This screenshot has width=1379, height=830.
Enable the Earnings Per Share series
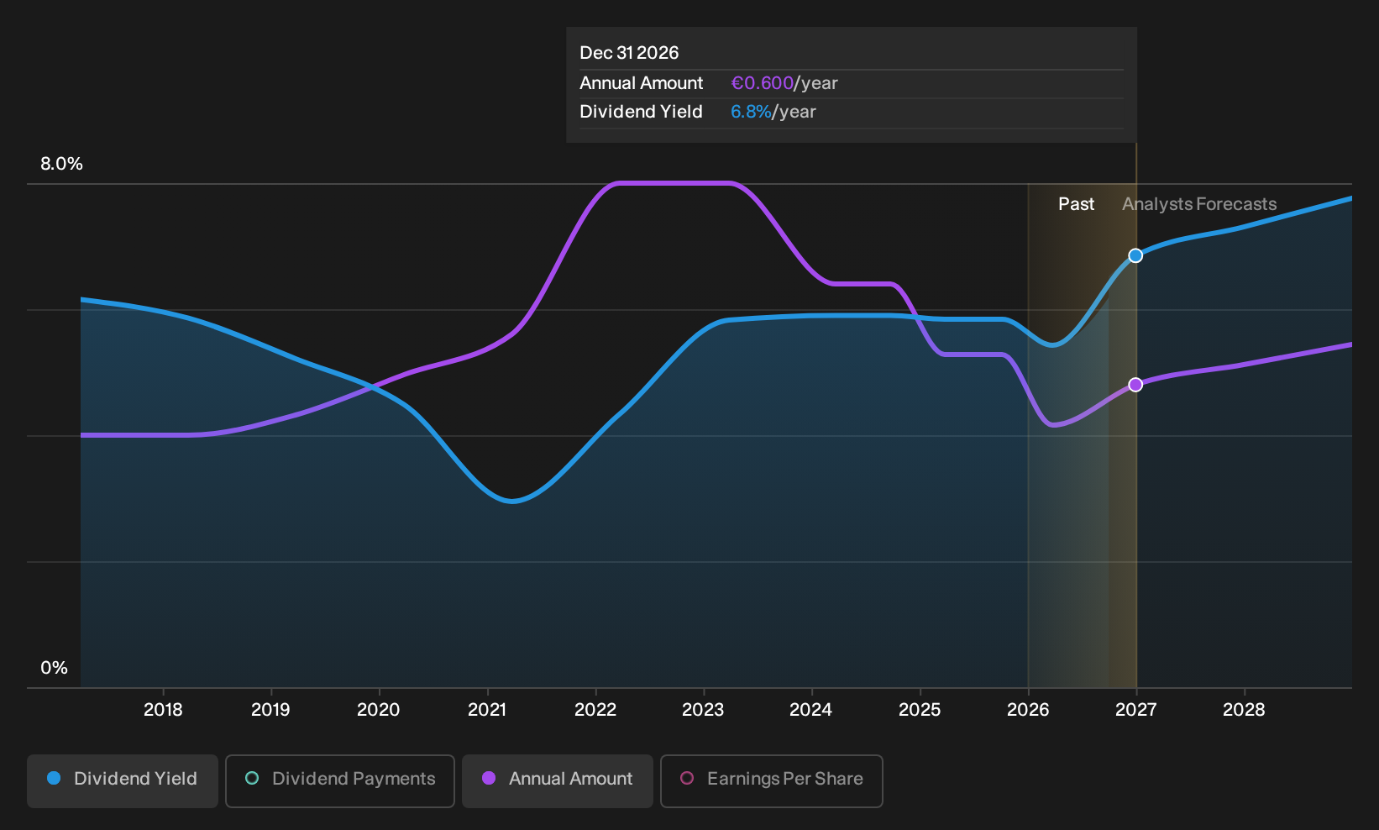point(772,780)
